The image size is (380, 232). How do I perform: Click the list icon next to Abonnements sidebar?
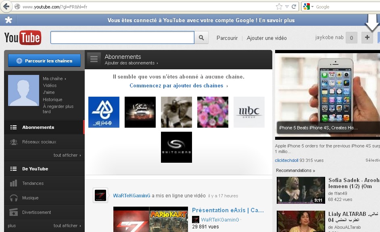[13, 127]
